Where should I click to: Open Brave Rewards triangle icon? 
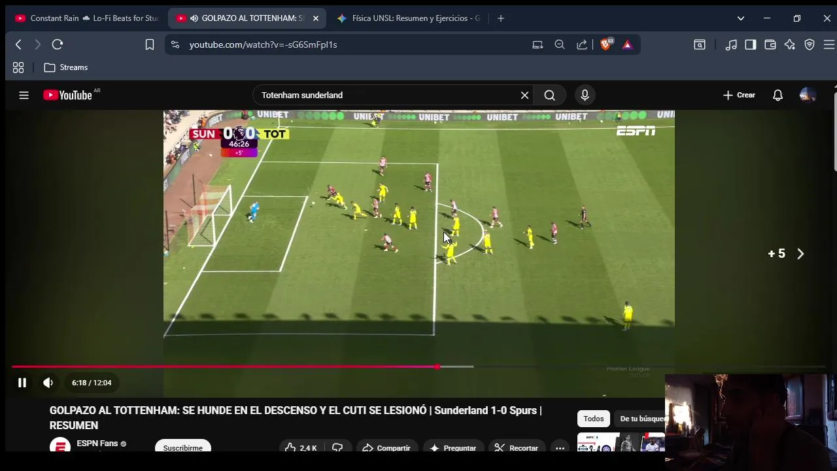[x=627, y=44]
